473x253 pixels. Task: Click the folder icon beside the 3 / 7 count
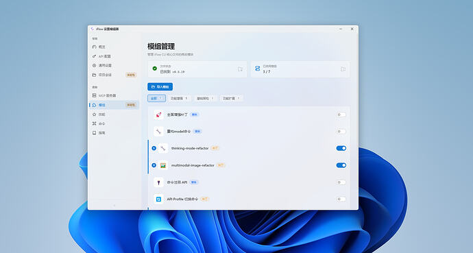343,69
